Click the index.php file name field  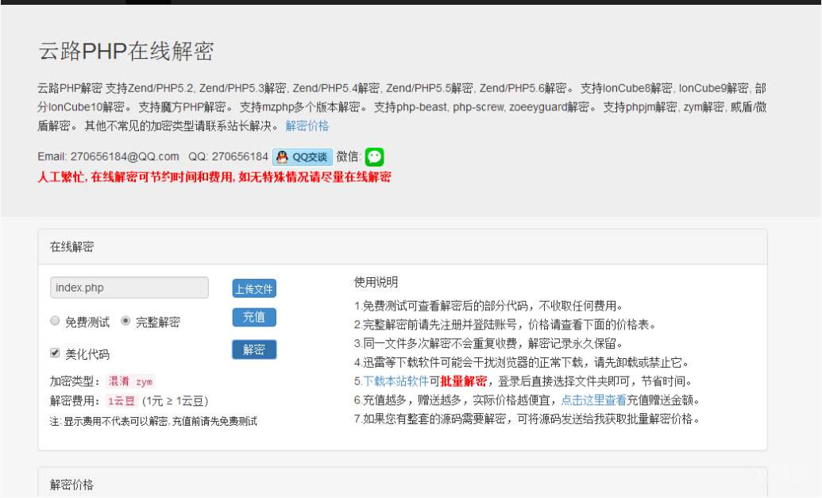[x=129, y=288]
